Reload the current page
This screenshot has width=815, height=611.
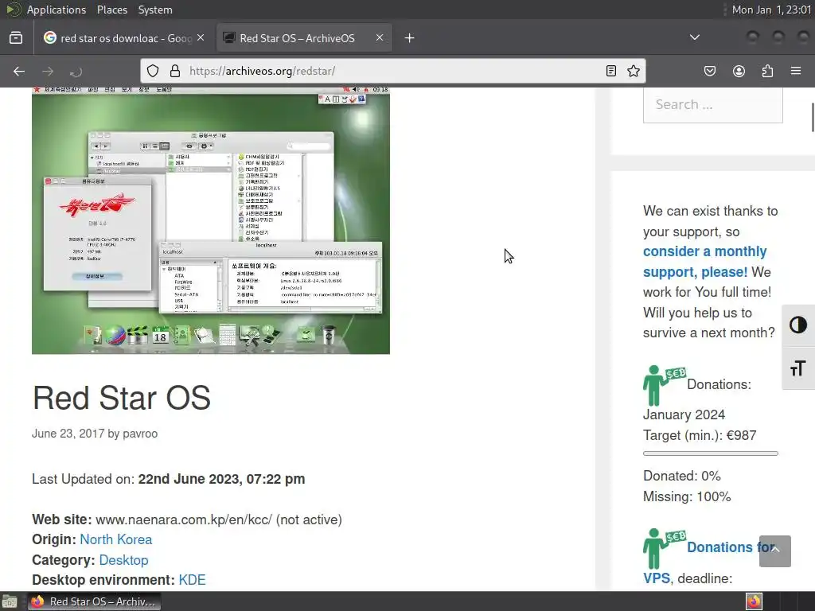click(76, 71)
